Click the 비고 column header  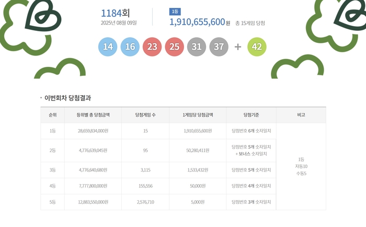(301, 115)
